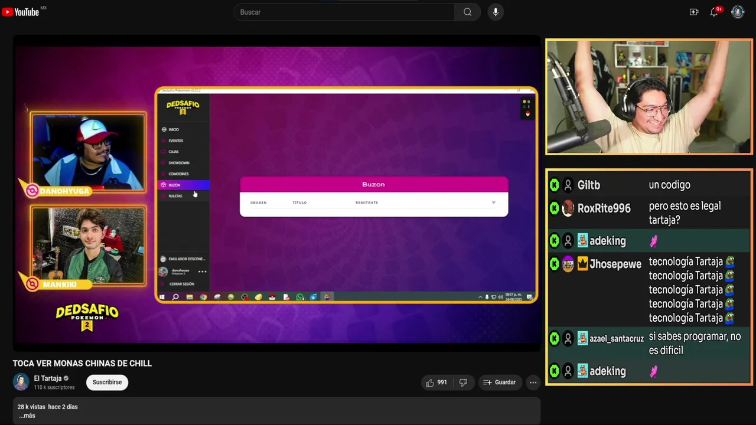Image resolution: width=756 pixels, height=425 pixels.
Task: Start voice search with the microphone
Action: coord(496,12)
